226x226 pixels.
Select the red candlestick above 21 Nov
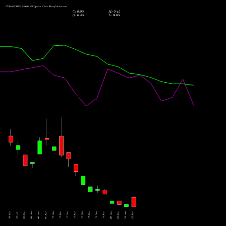point(119,202)
